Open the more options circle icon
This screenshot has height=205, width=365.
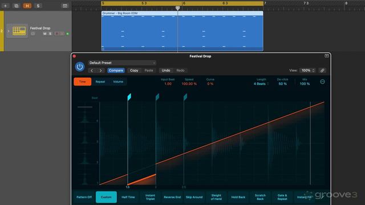coord(322,81)
